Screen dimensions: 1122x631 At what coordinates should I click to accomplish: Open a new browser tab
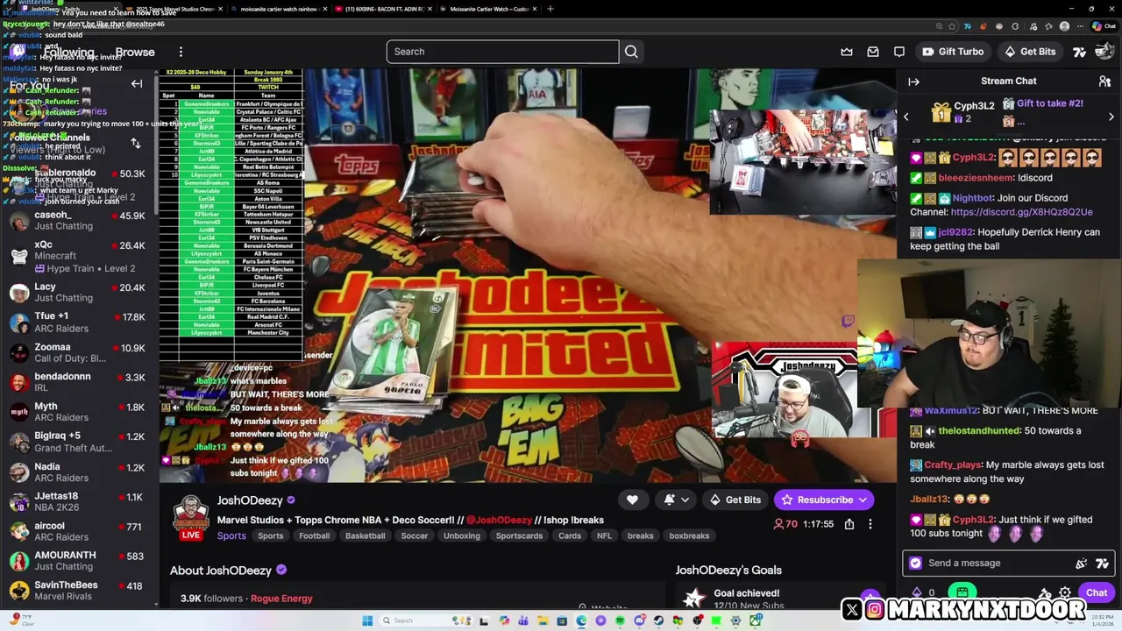pos(550,9)
